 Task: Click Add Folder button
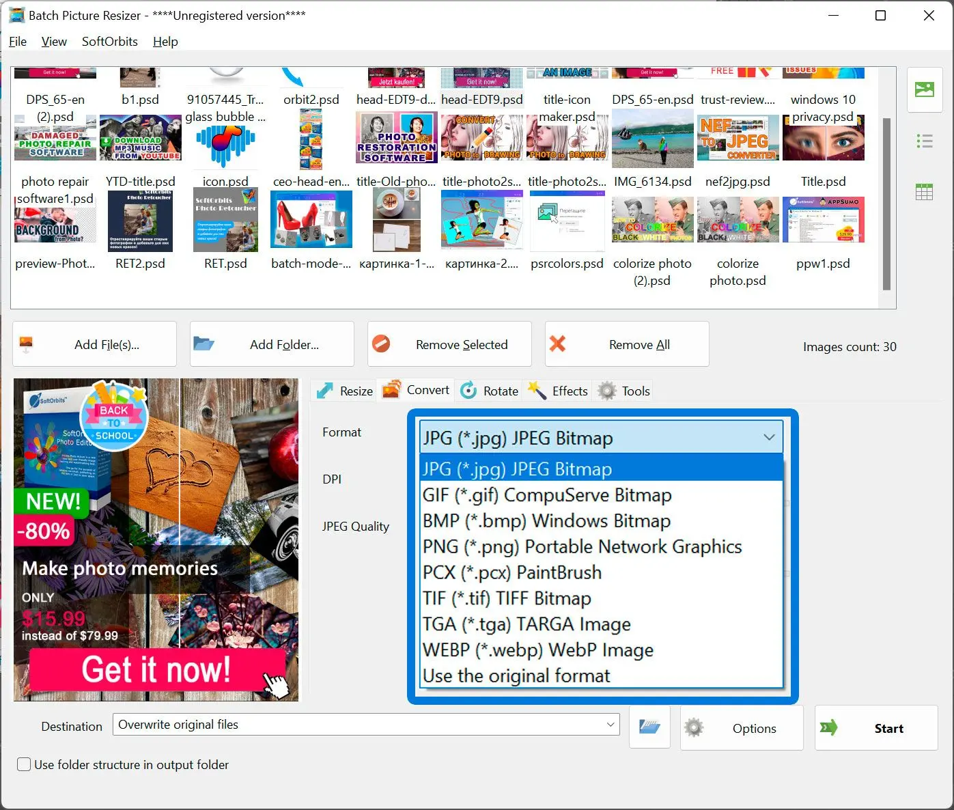(272, 344)
